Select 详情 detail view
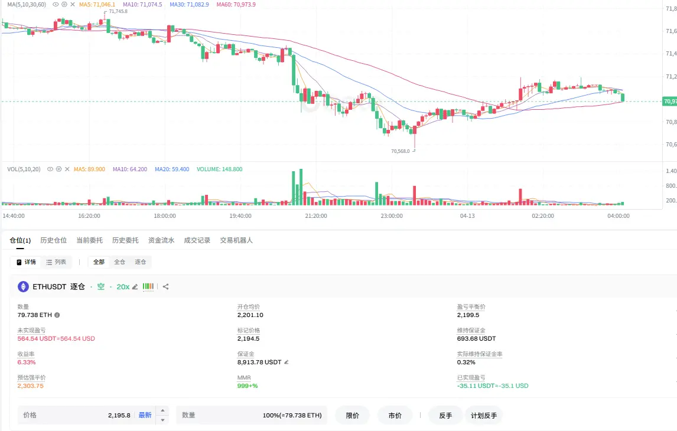 pyautogui.click(x=26, y=262)
